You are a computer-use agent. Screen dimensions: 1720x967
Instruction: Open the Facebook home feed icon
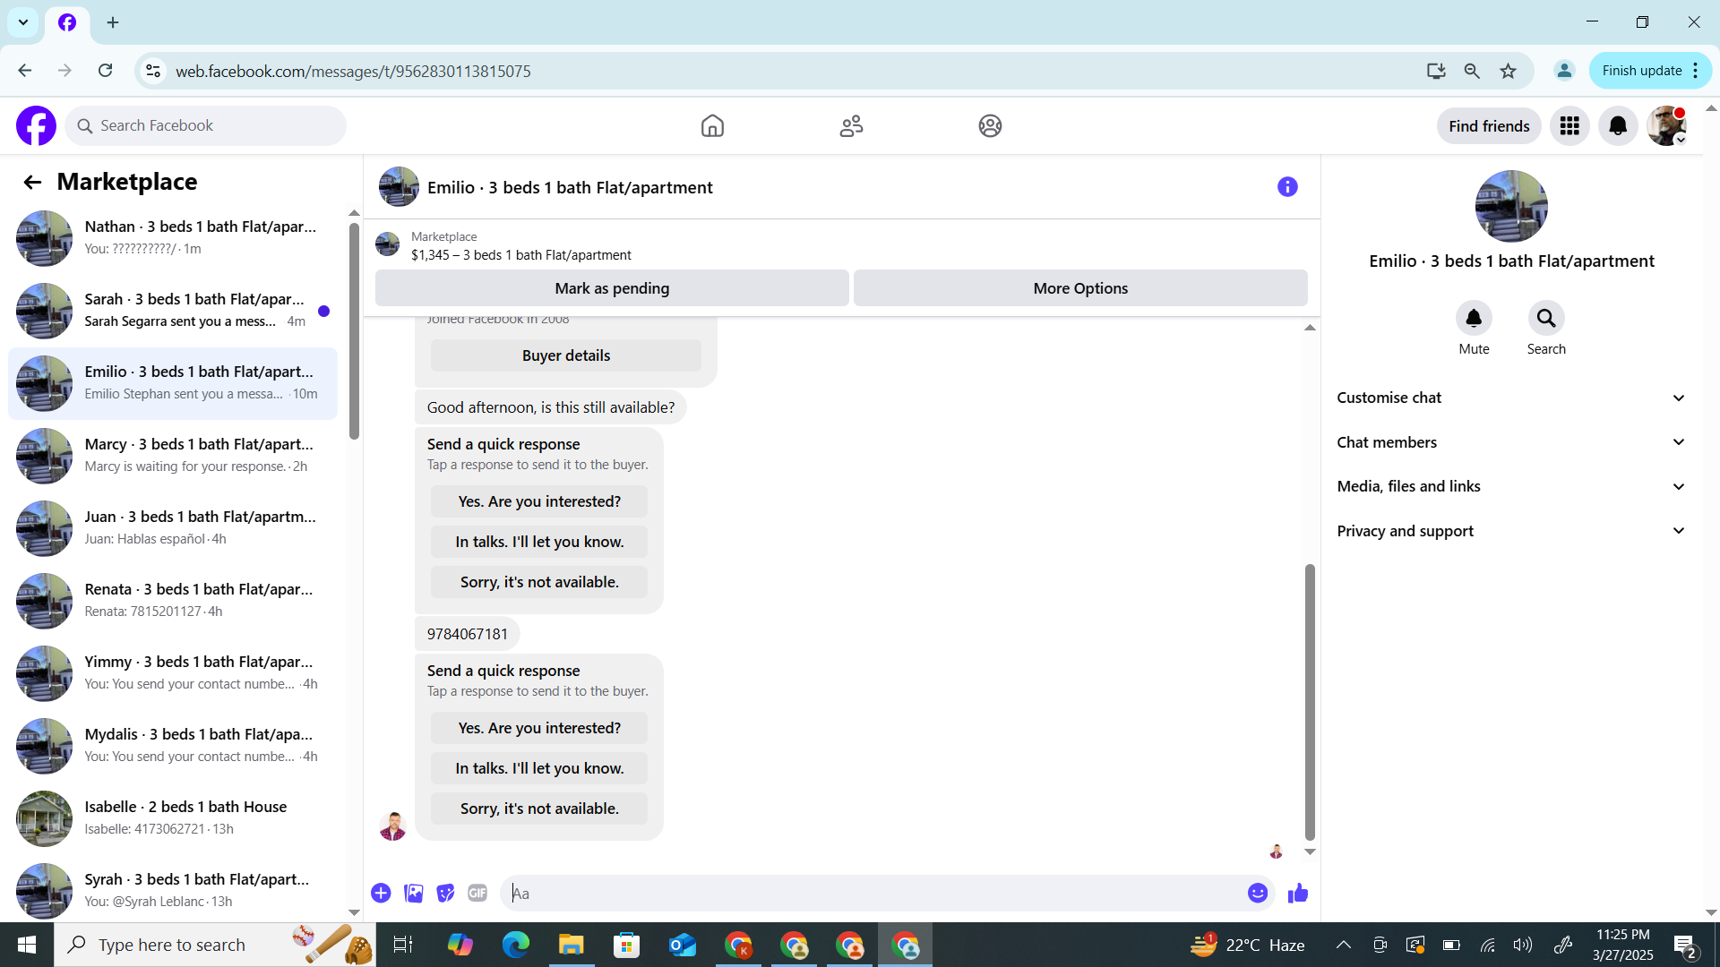(x=712, y=126)
